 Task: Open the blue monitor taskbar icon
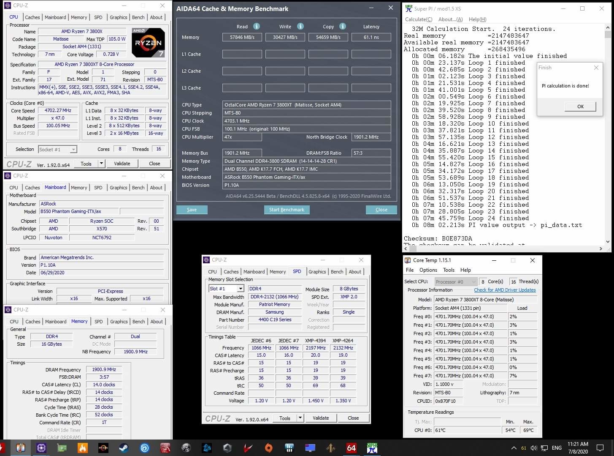(x=310, y=448)
